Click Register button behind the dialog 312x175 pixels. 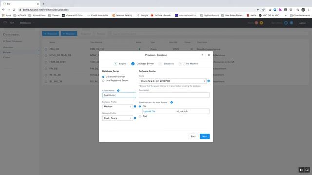pos(69,34)
